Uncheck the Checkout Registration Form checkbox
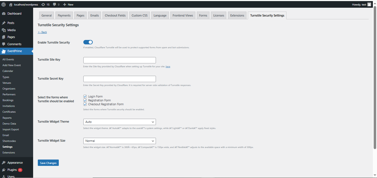This screenshot has height=178, width=377. 85,104
